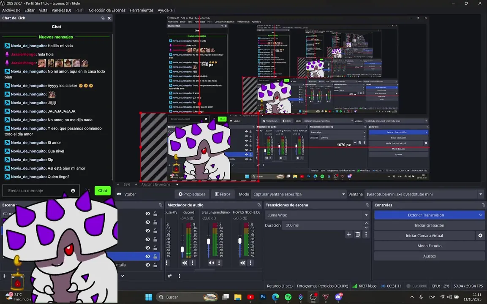The height and width of the screenshot is (304, 487).
Task: Open Spotify from the taskbar
Action: [288, 297]
